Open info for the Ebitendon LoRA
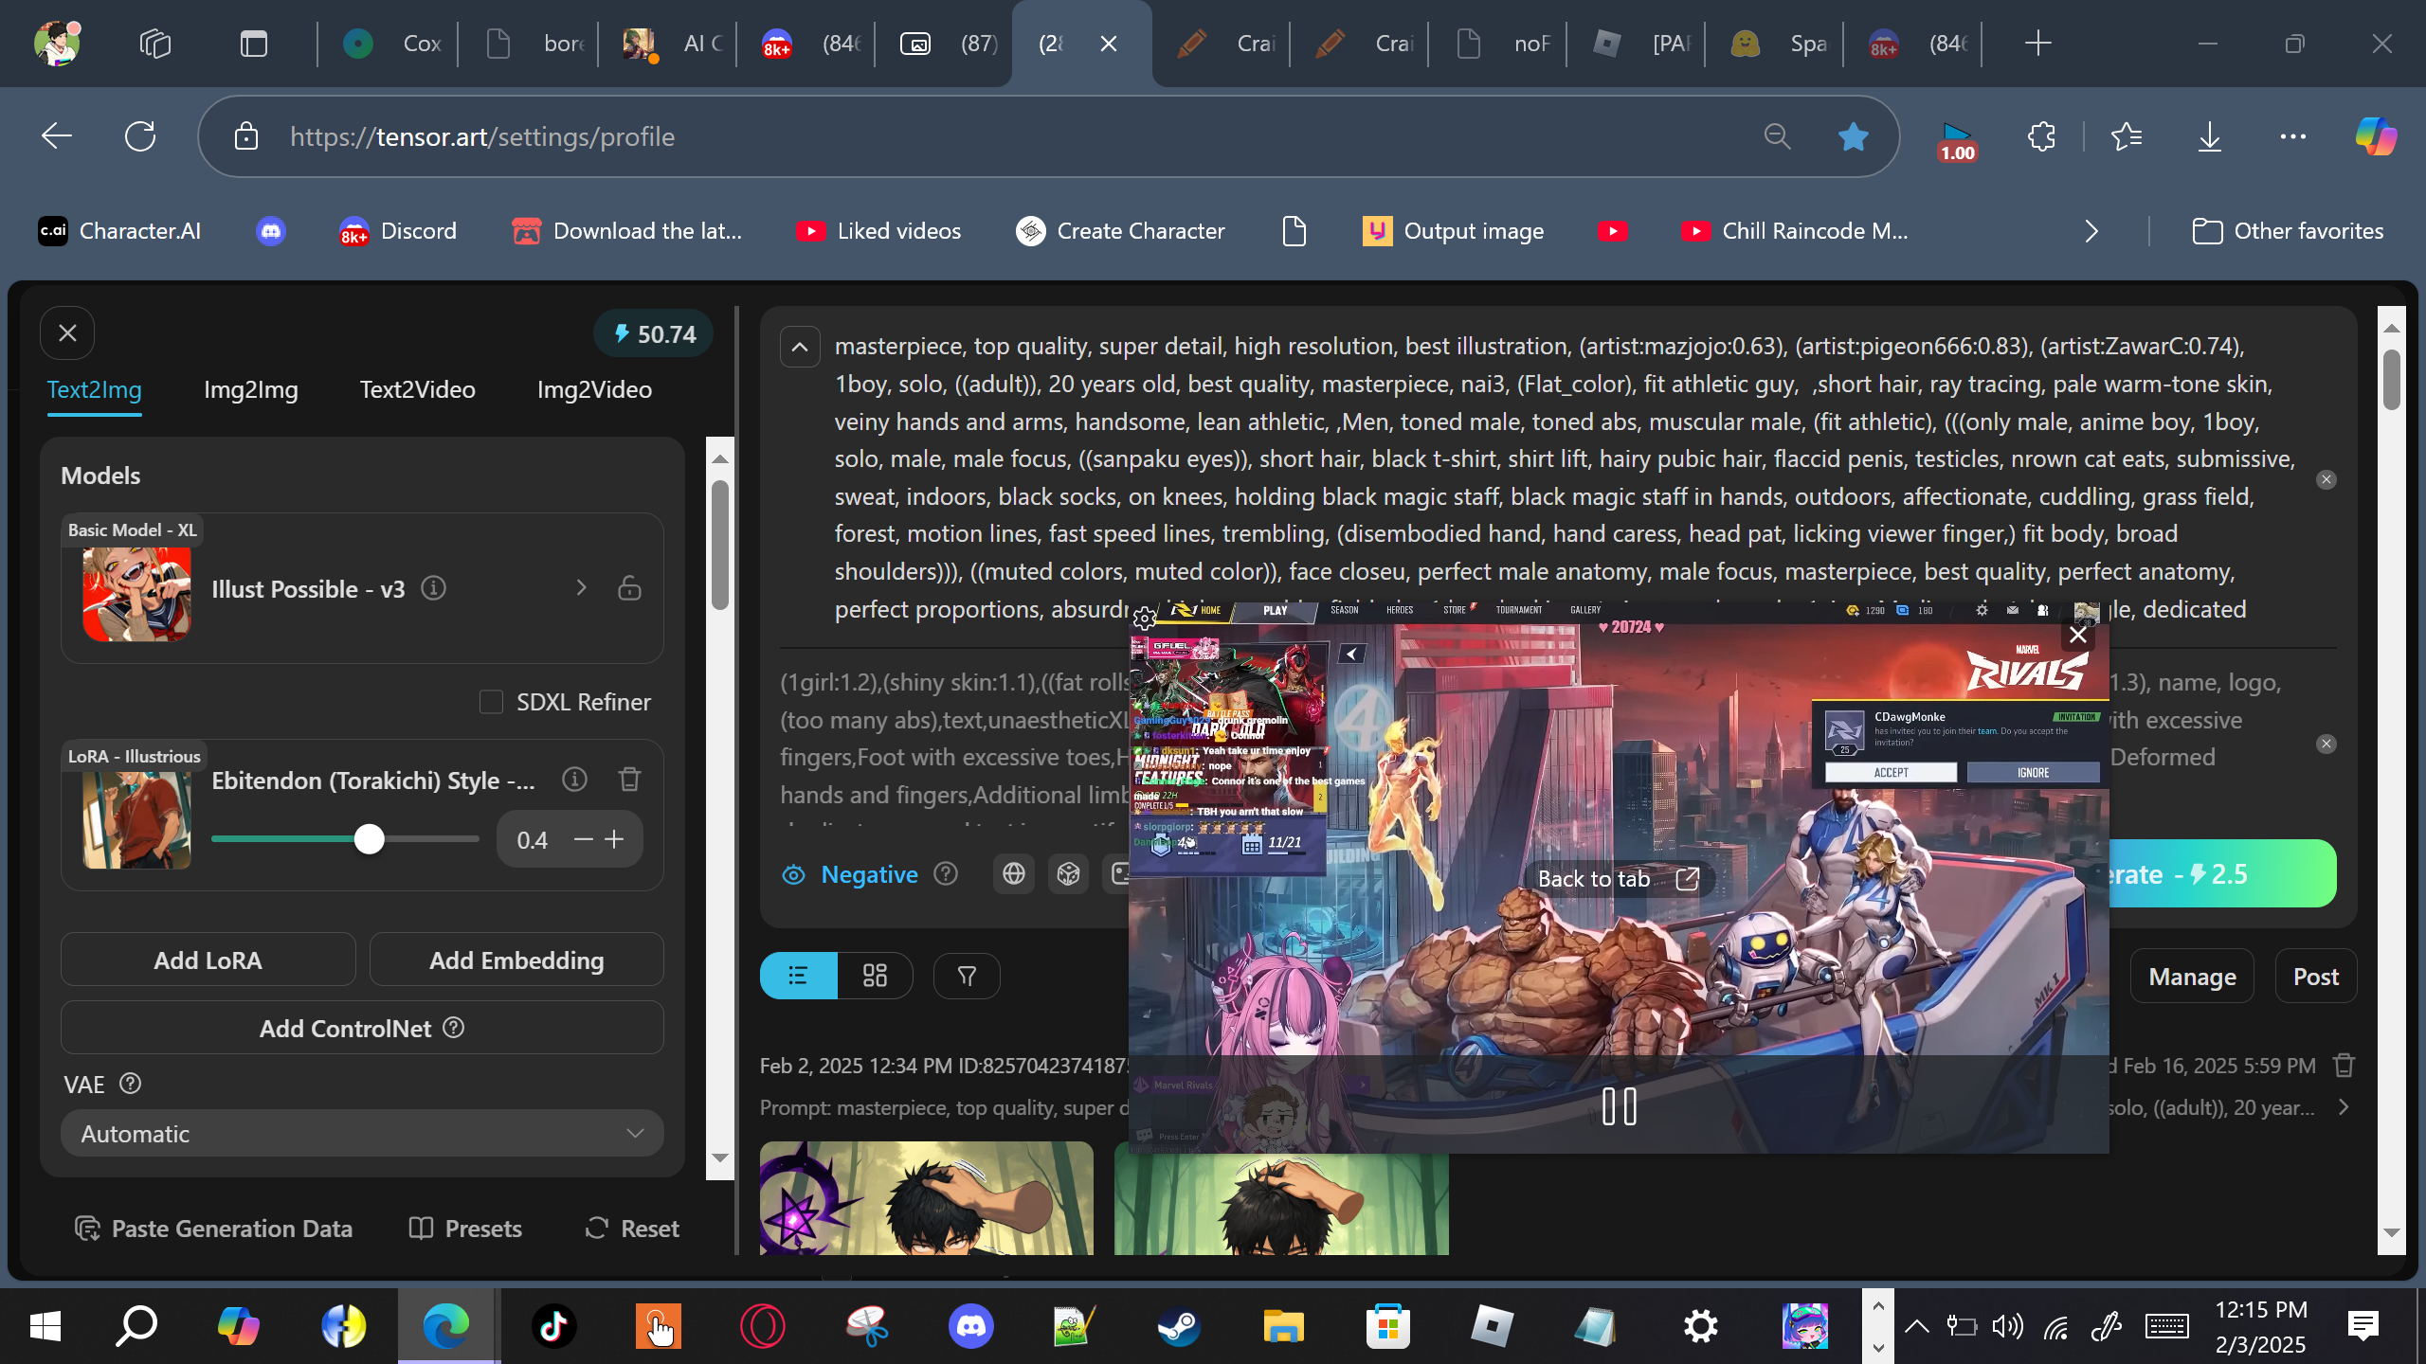2426x1364 pixels. [574, 780]
